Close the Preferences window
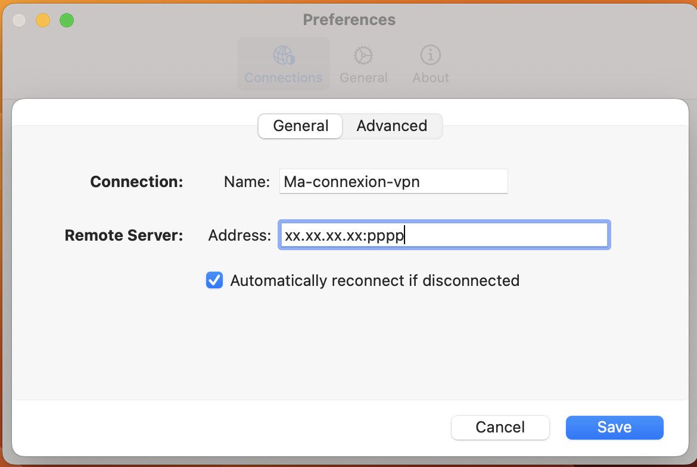 pos(19,20)
